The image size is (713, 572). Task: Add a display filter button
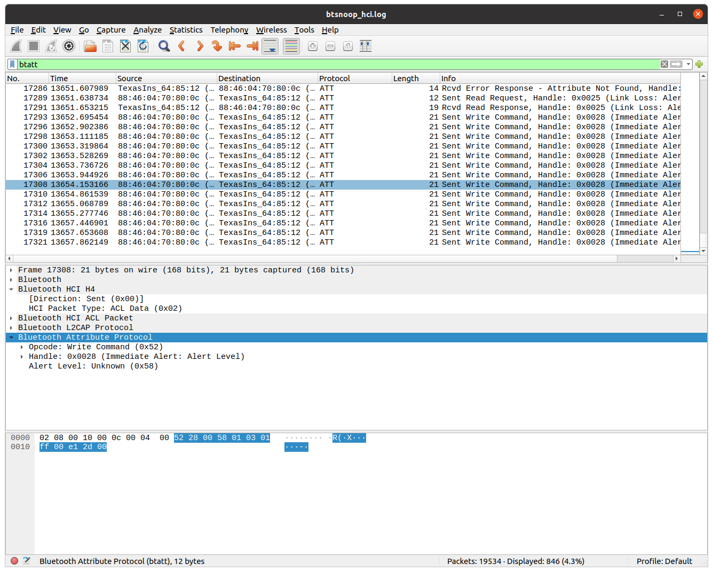(699, 64)
